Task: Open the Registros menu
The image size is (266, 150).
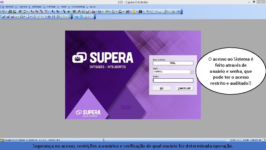Action: [23, 7]
